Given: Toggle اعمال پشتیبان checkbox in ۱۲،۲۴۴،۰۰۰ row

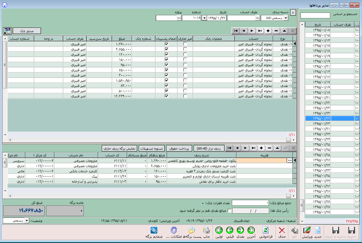Looking at the screenshot, I should tap(166, 96).
